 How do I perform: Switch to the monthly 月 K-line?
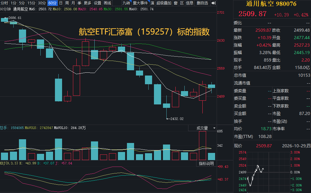tap(73, 3)
